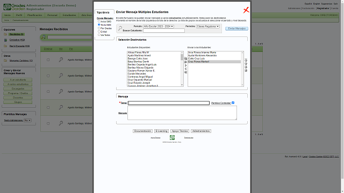Viewport: 344px width, 193px height.
Task: Move selected recipient to top of list
Action: click(x=246, y=60)
